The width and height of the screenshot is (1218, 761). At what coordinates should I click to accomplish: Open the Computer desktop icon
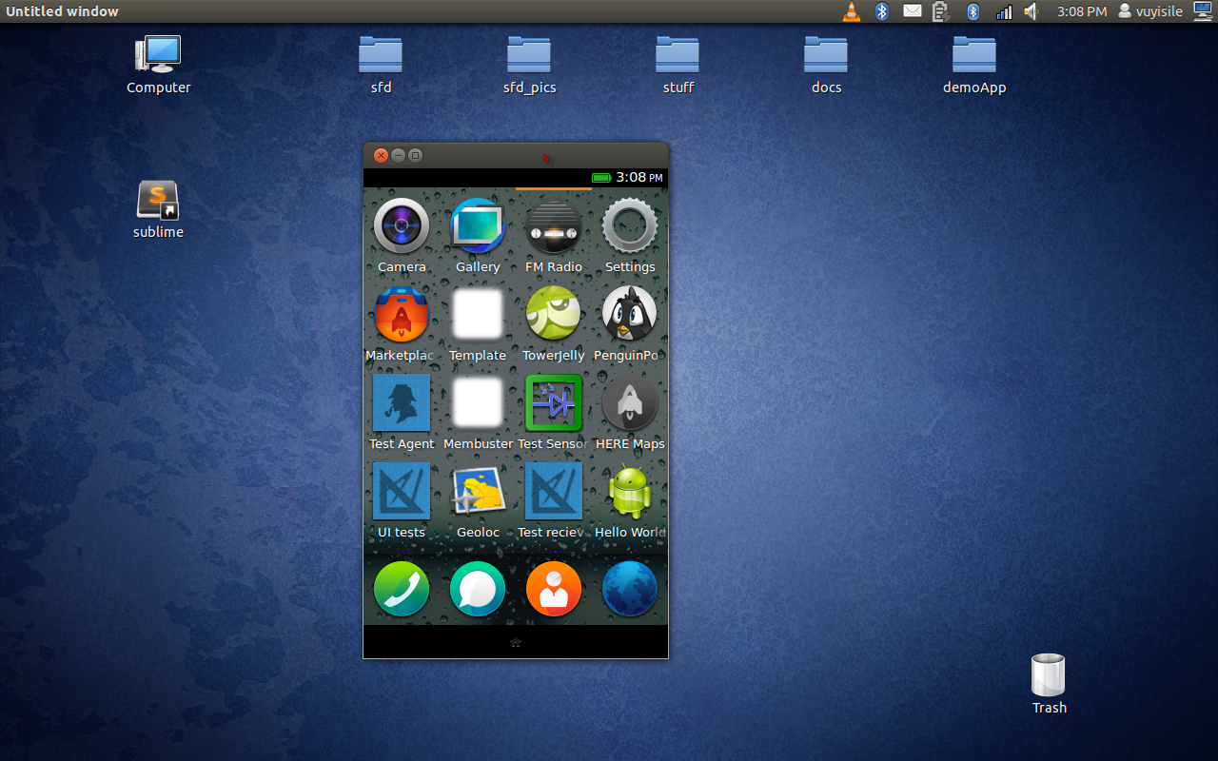pos(158,65)
